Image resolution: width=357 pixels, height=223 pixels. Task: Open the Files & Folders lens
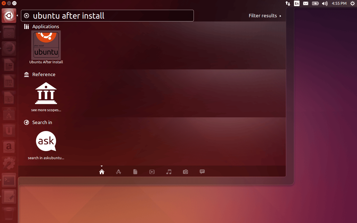pos(135,172)
